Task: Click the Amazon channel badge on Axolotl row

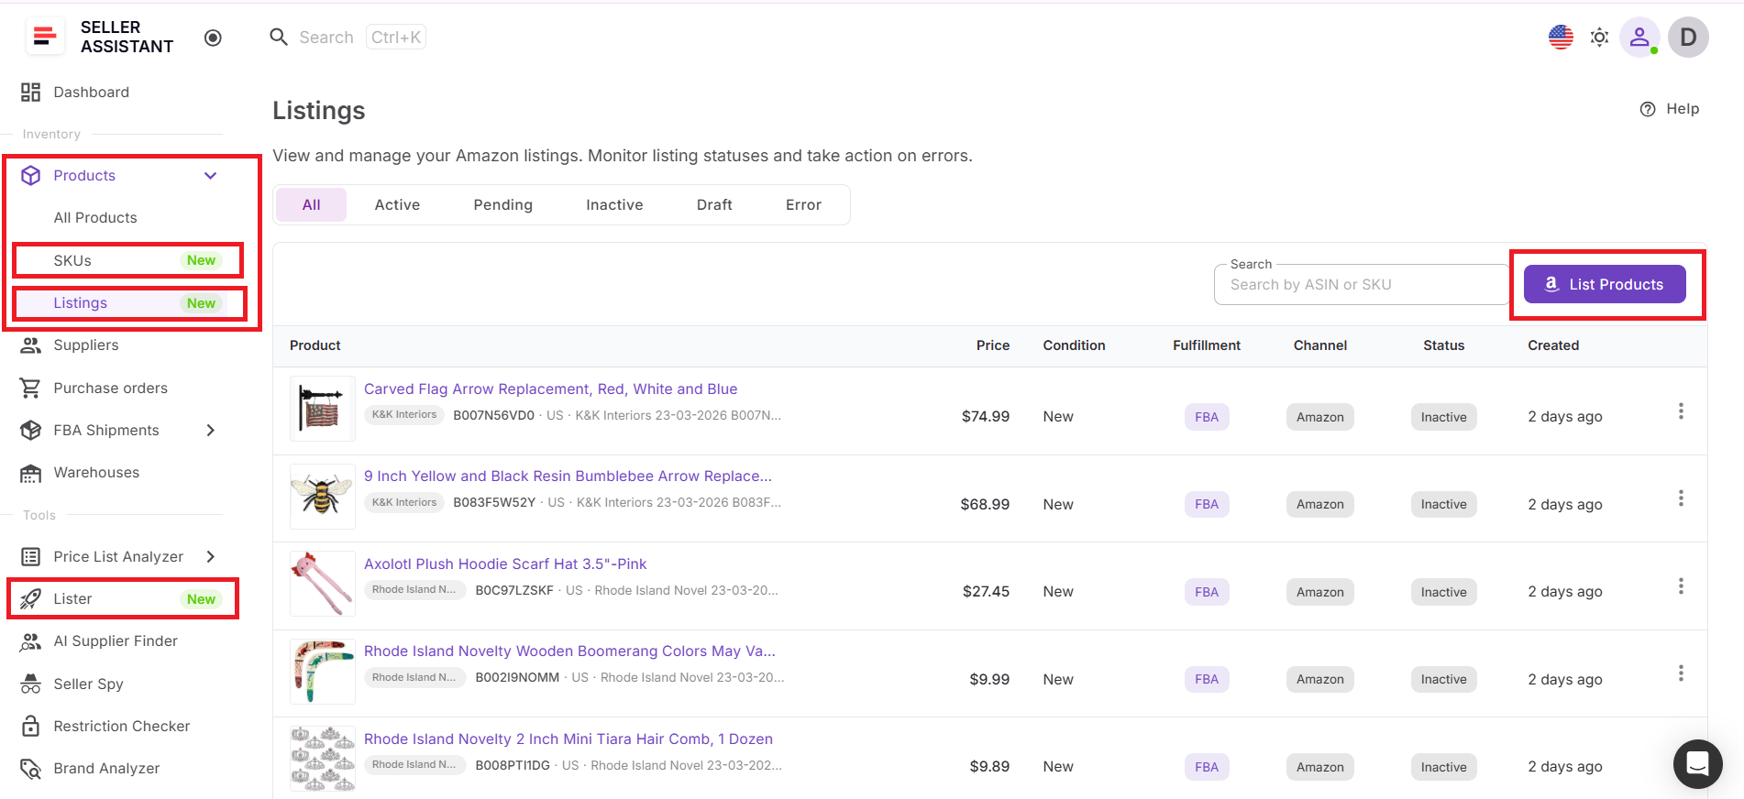Action: click(1319, 592)
